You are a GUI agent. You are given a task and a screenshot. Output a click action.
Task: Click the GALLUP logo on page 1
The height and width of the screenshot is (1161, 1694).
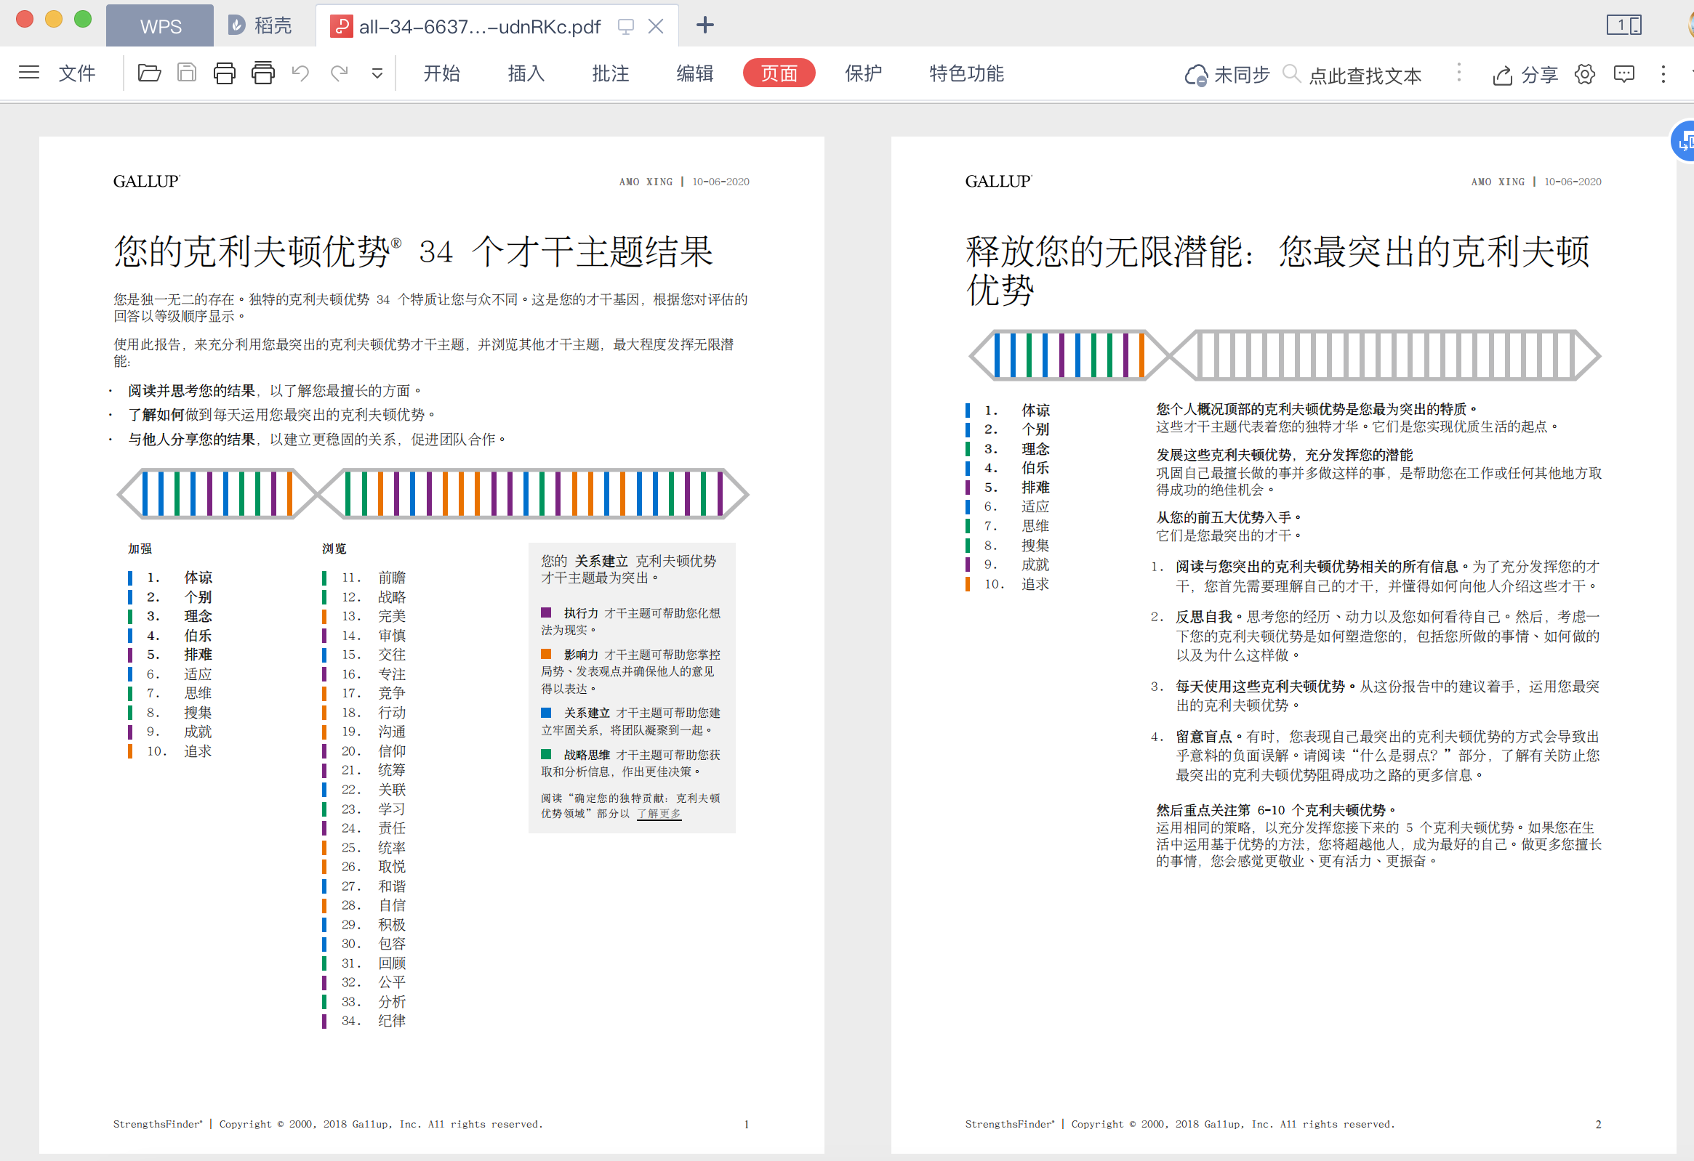(x=147, y=182)
